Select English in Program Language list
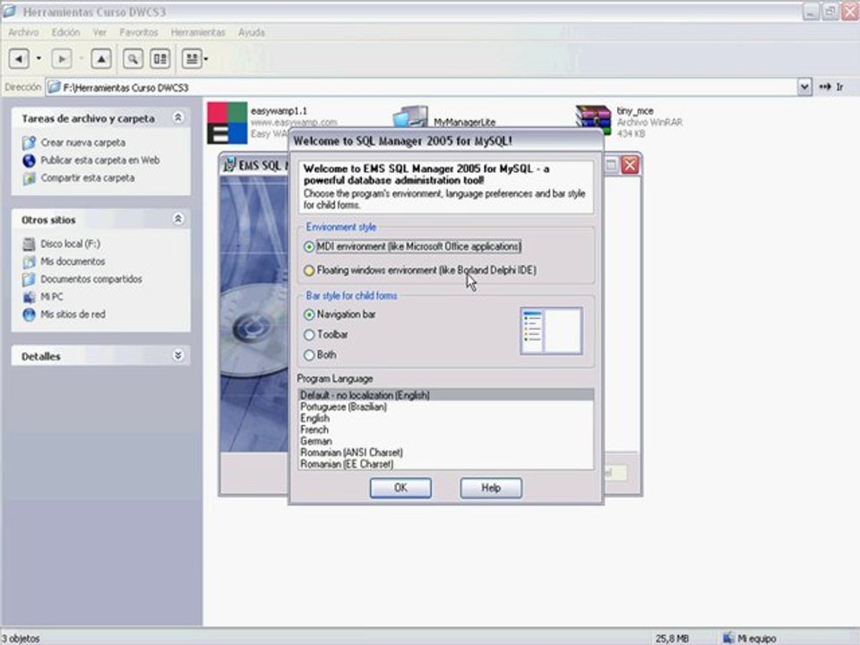 (x=445, y=418)
